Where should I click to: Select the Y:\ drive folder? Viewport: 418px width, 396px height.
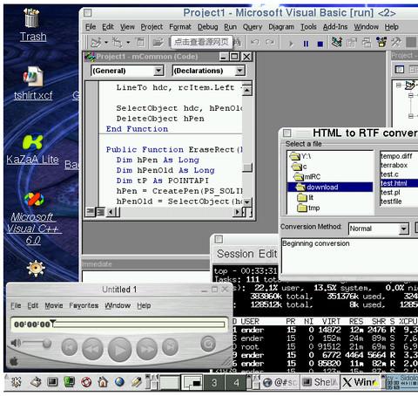pyautogui.click(x=300, y=156)
